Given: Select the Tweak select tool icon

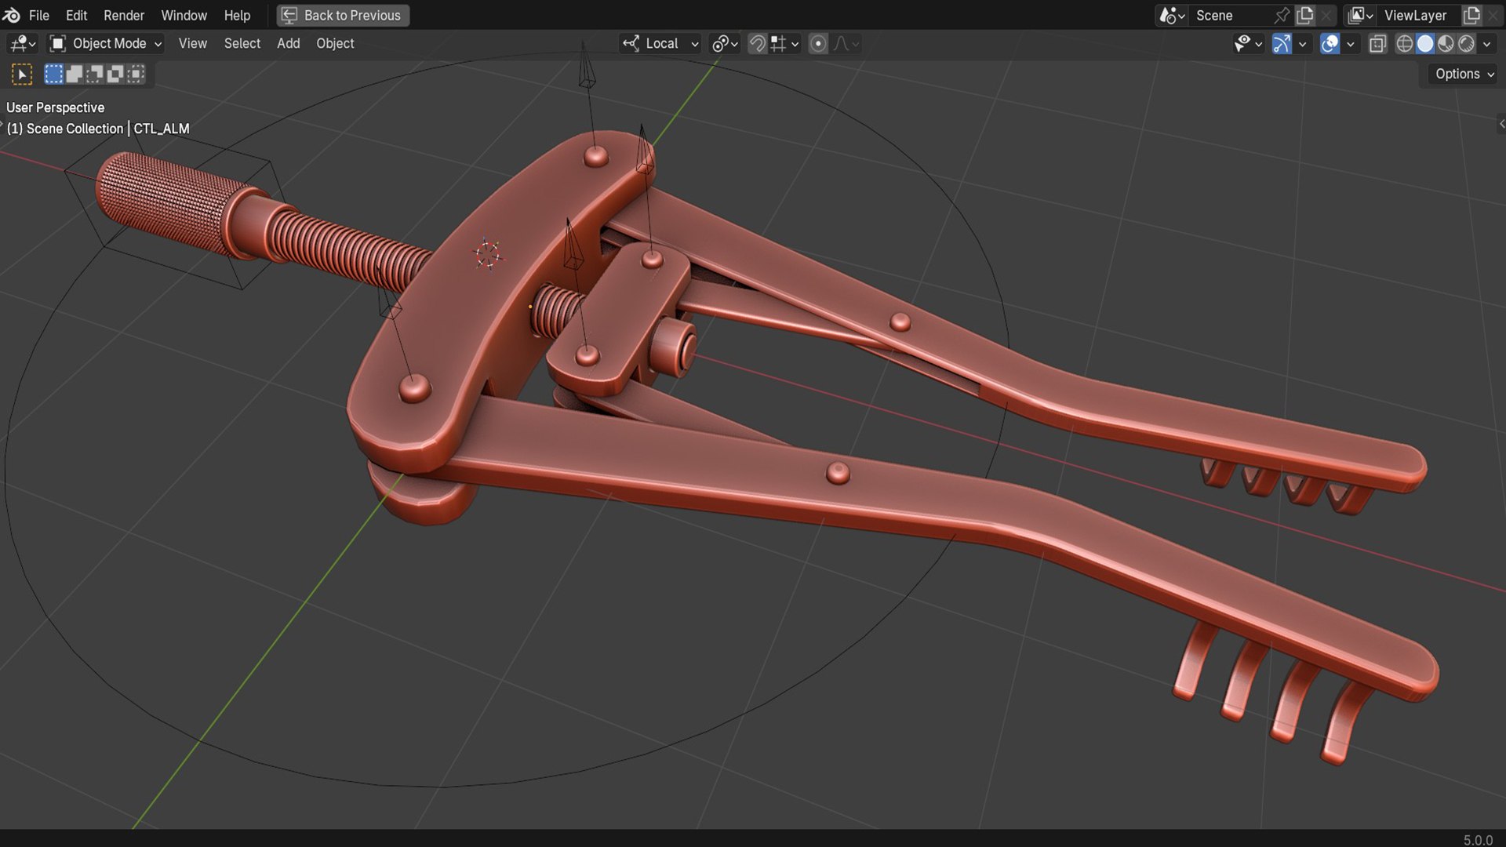Looking at the screenshot, I should click(x=22, y=74).
